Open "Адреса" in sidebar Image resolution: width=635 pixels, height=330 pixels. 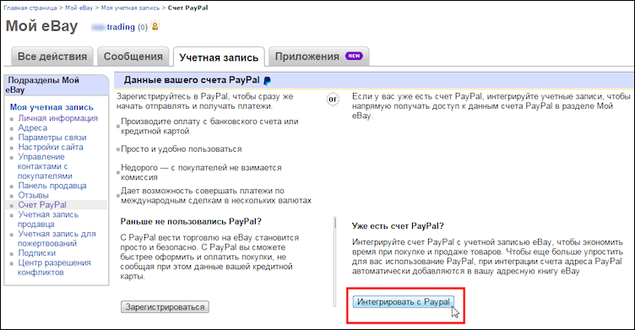coord(32,128)
